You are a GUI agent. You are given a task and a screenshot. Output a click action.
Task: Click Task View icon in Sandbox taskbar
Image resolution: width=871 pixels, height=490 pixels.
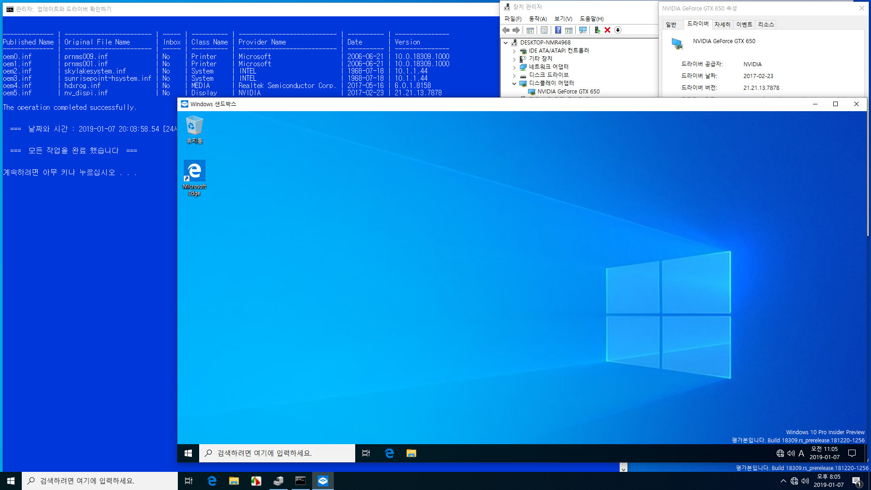coord(366,453)
